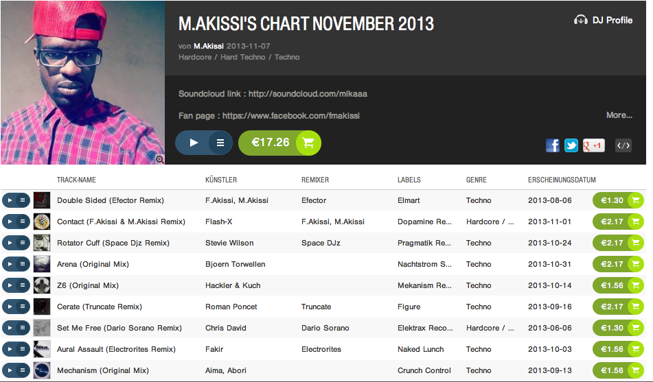The width and height of the screenshot is (653, 382).
Task: Expand the description with More...
Action: point(619,115)
